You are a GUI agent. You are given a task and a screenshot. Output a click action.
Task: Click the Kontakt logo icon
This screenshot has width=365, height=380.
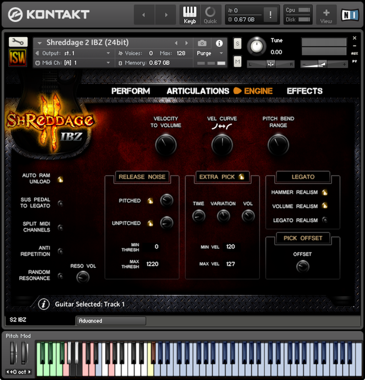tap(15, 15)
